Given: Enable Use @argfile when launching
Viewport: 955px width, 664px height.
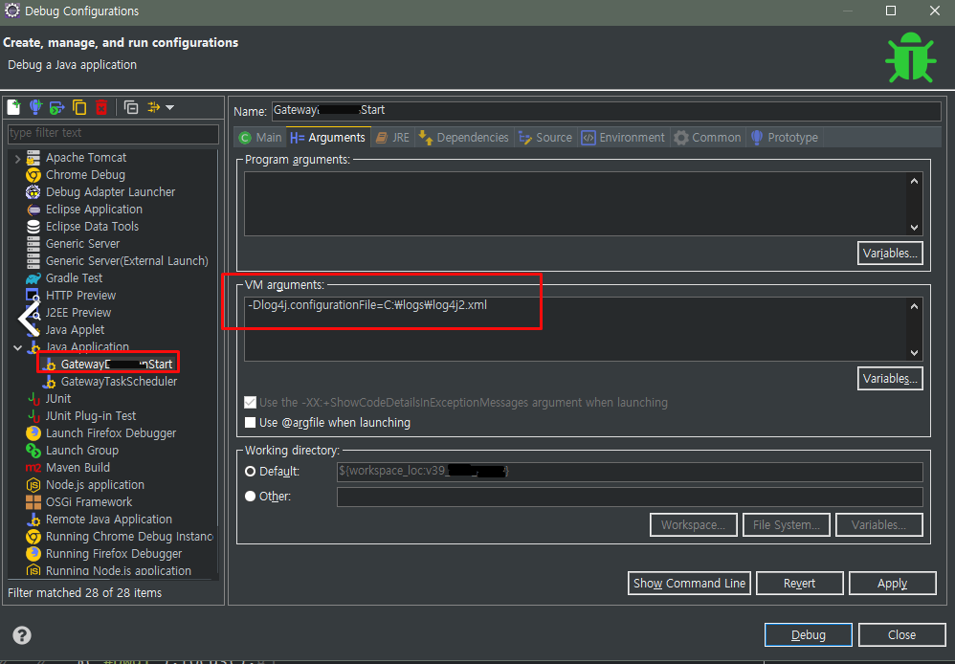Looking at the screenshot, I should (251, 422).
